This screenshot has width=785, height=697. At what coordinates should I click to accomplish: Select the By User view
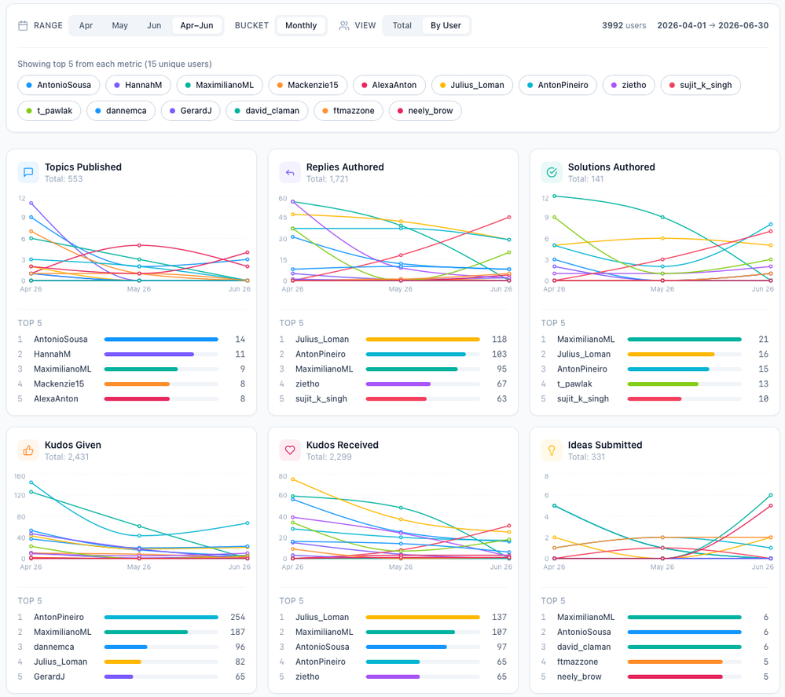446,25
